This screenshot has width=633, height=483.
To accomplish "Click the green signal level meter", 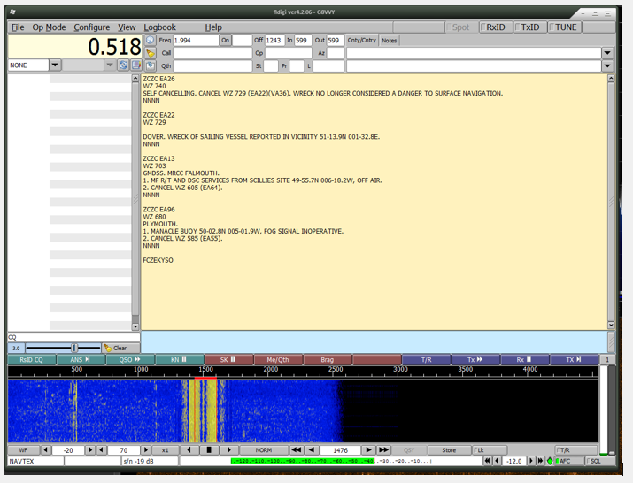I will pyautogui.click(x=303, y=461).
